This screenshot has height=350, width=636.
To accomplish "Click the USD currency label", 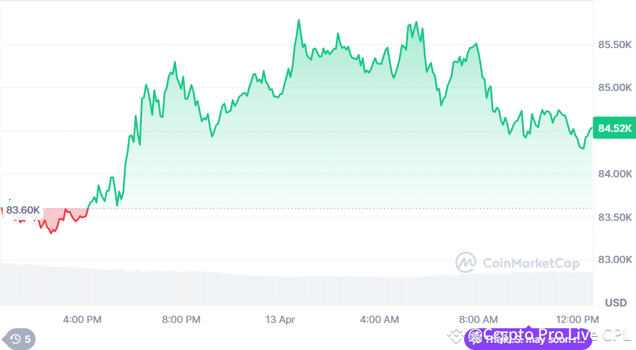I will [616, 303].
